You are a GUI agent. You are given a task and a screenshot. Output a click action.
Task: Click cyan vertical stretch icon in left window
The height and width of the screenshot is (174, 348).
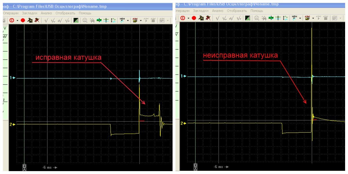(x=106, y=20)
